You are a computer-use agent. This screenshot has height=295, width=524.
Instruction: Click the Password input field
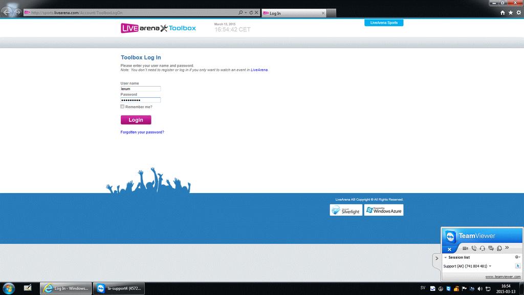click(x=140, y=100)
